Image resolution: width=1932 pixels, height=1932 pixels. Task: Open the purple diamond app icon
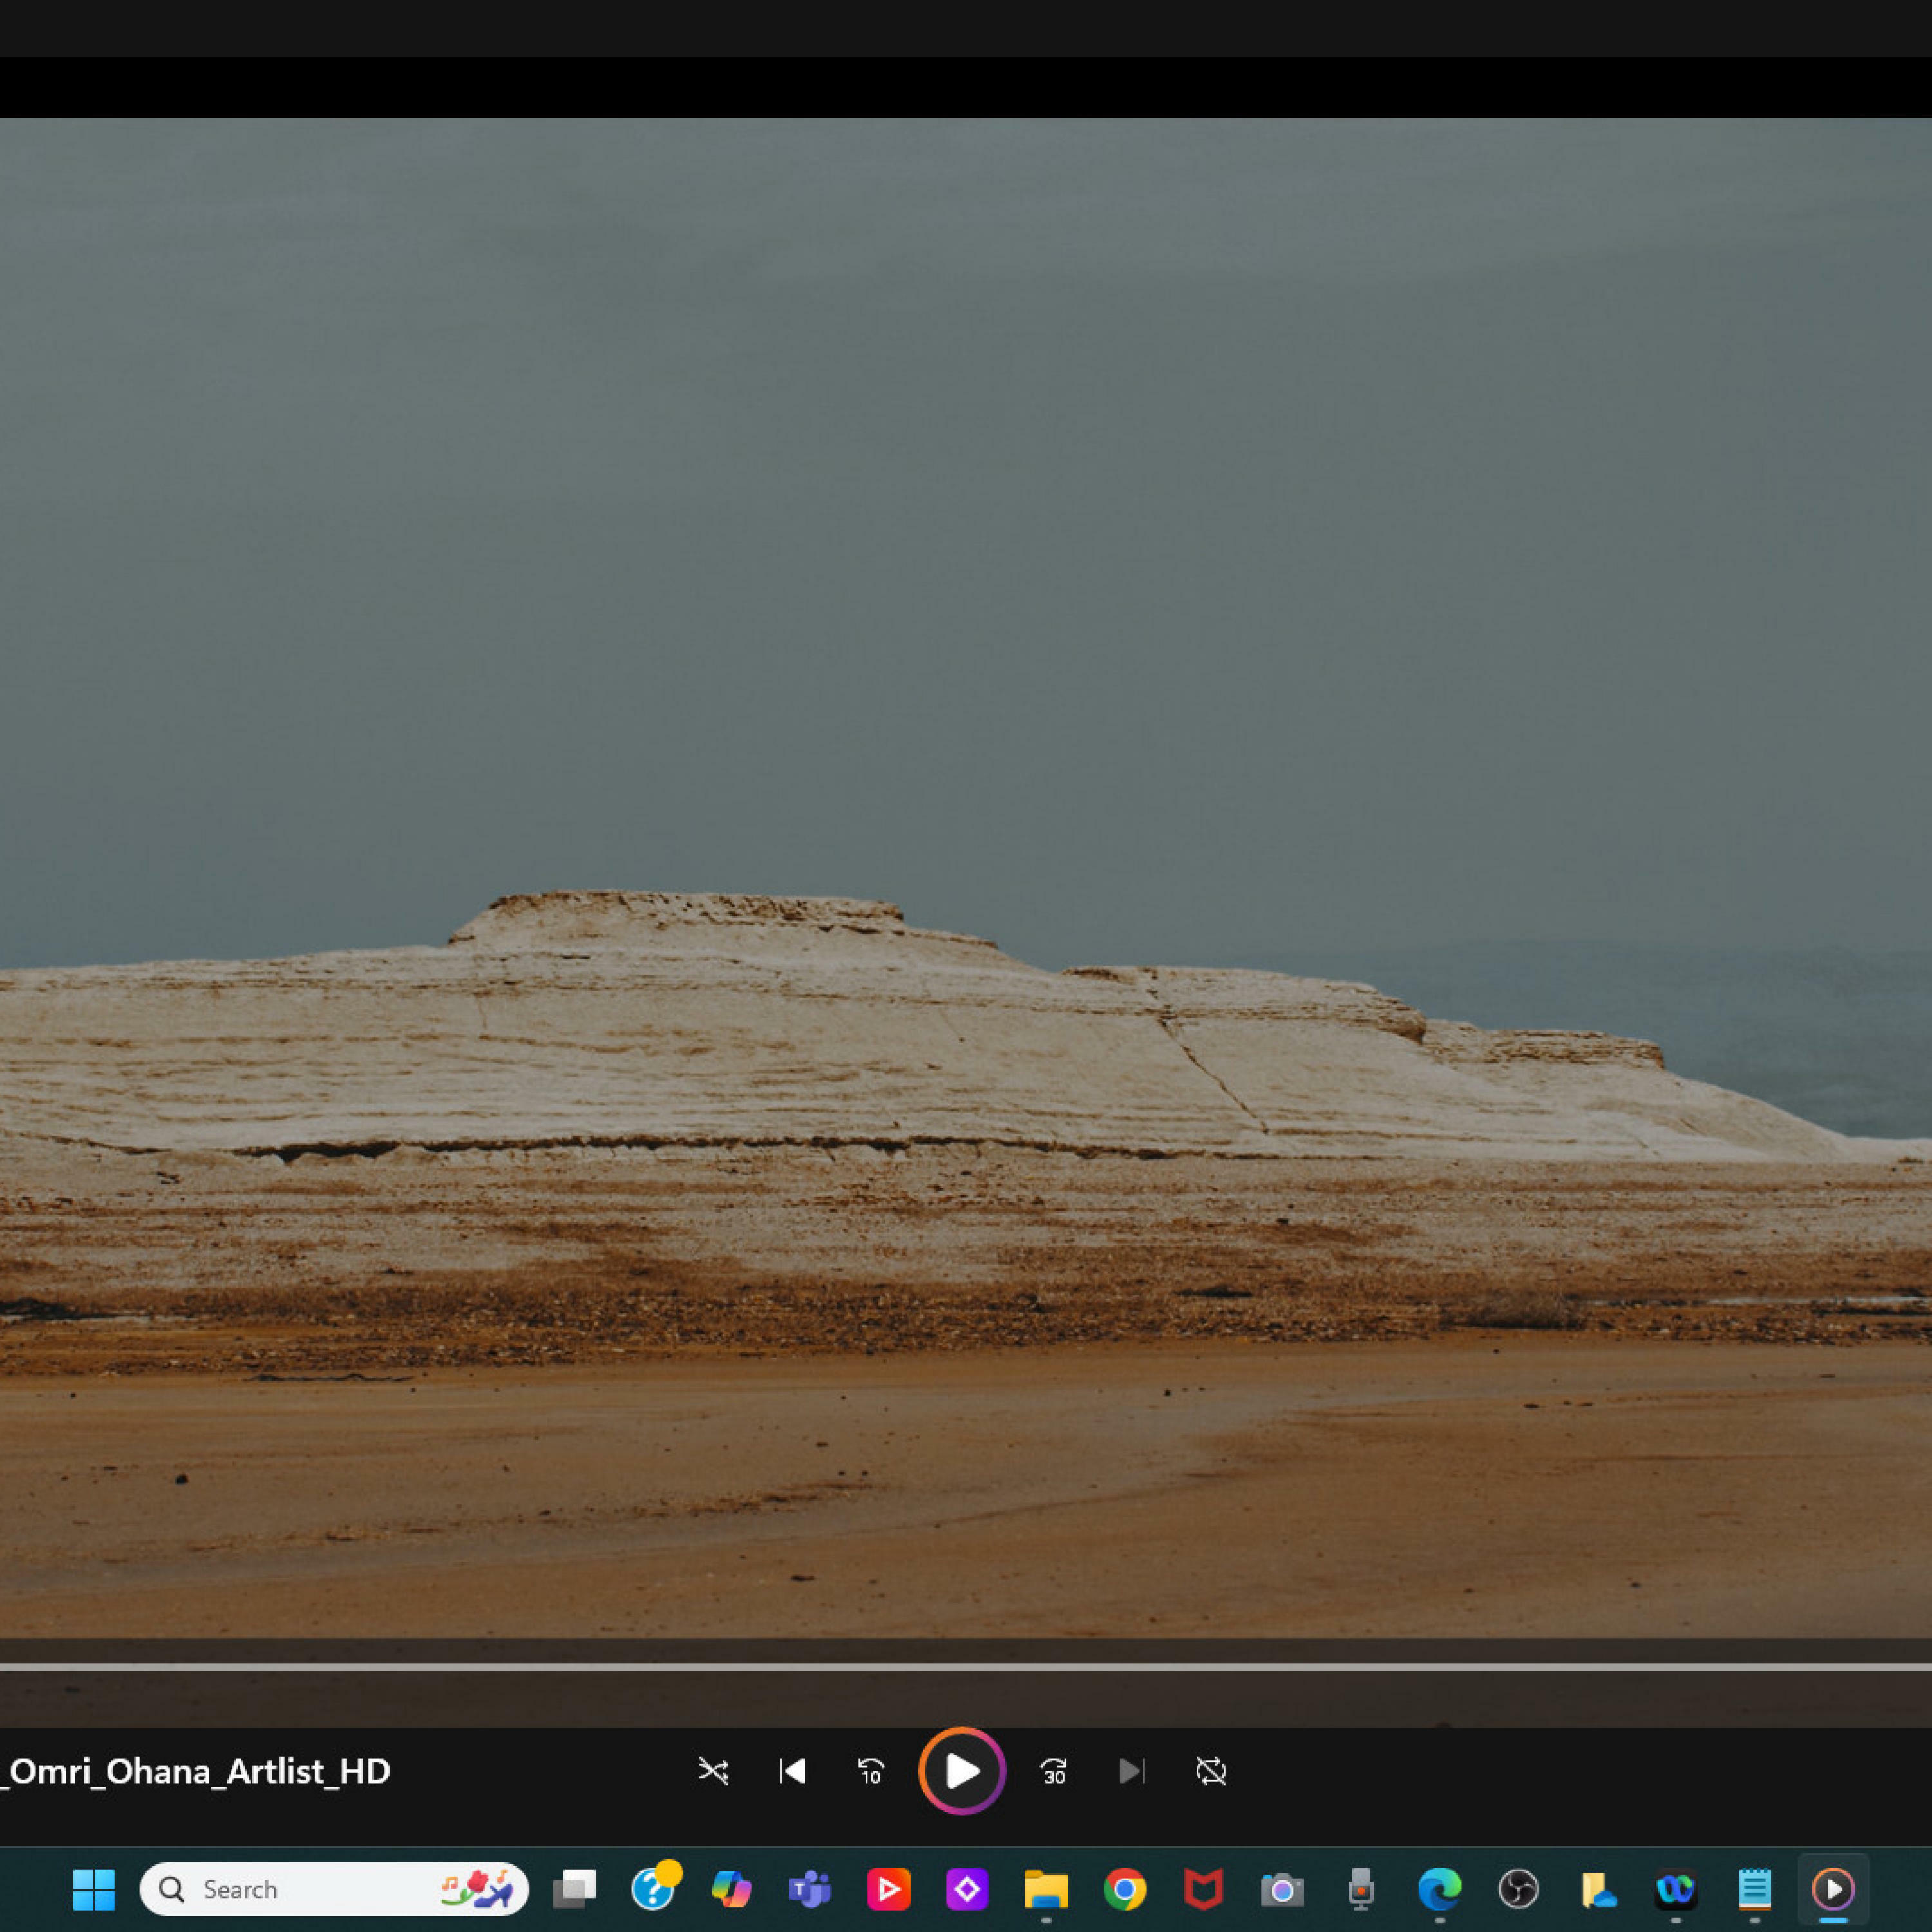point(967,1889)
